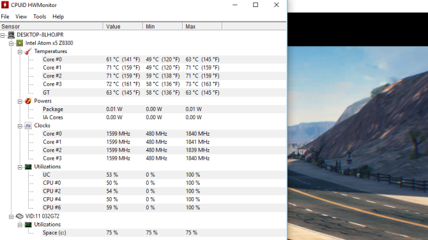Select the DESKTOP-8LHOJPR computer icon
428x240 pixels.
[x=11, y=35]
